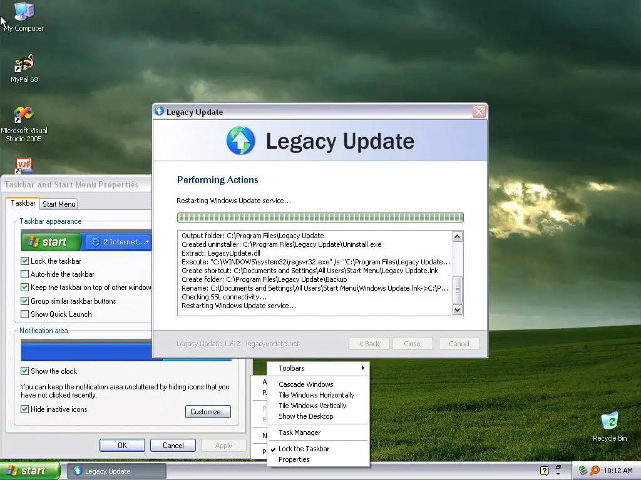The image size is (641, 480).
Task: Choose Tile Windows Vertically
Action: pos(318,406)
